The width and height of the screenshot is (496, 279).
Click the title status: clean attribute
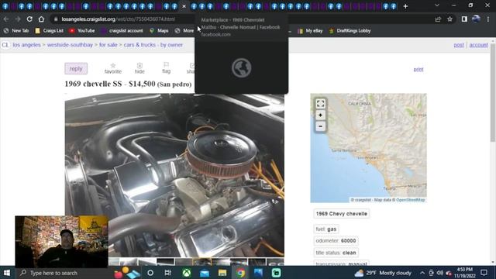click(x=336, y=253)
